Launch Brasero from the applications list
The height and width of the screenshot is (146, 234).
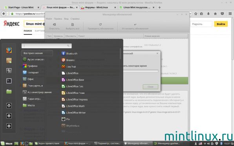(68, 60)
